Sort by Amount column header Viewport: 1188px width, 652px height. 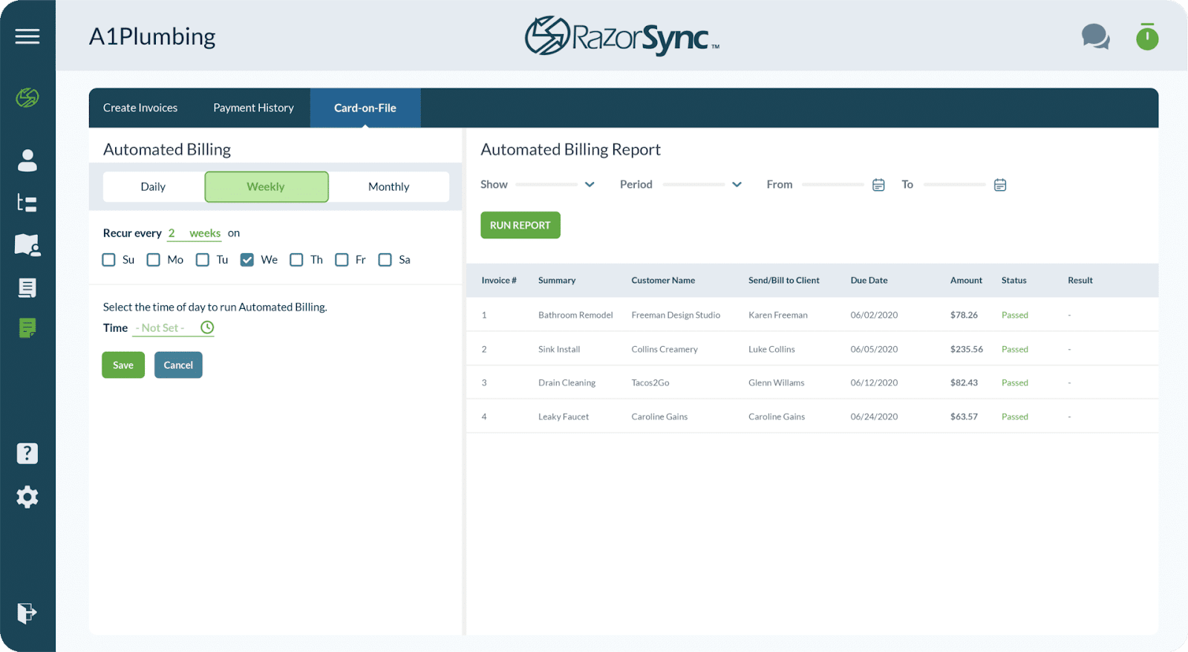pyautogui.click(x=966, y=280)
